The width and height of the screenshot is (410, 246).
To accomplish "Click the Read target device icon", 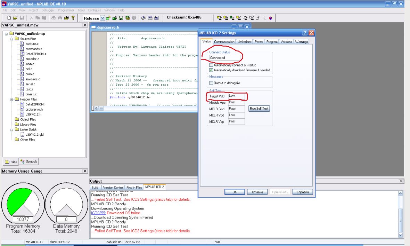I will tap(225, 18).
